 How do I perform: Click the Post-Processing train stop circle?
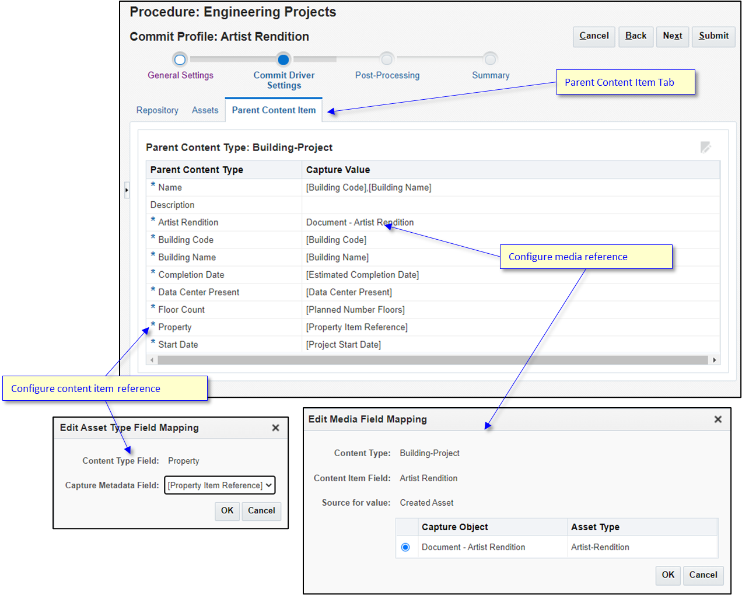[x=387, y=60]
